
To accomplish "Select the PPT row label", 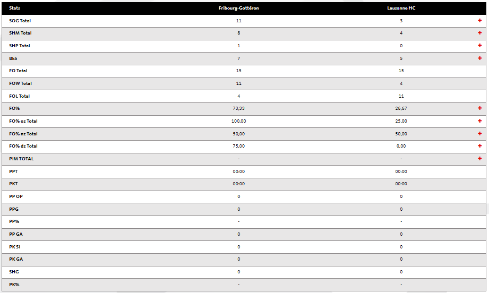I will click(x=13, y=171).
